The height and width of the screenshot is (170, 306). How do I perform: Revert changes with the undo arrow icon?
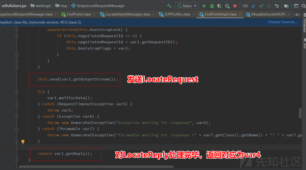tap(277, 6)
